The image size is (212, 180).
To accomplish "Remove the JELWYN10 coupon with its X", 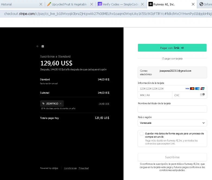I will point(61,103).
